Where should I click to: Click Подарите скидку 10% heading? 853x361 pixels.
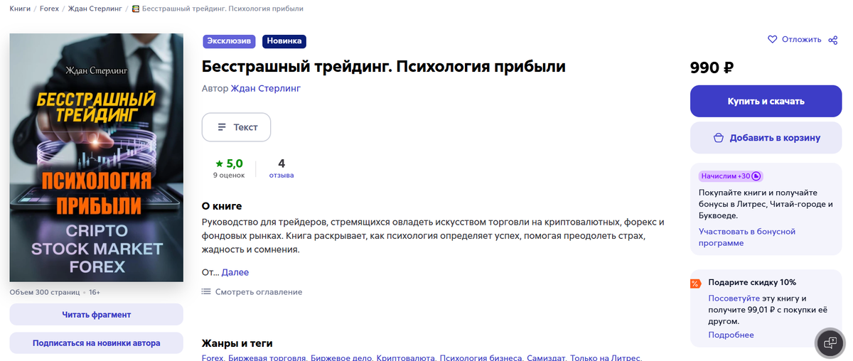point(752,282)
